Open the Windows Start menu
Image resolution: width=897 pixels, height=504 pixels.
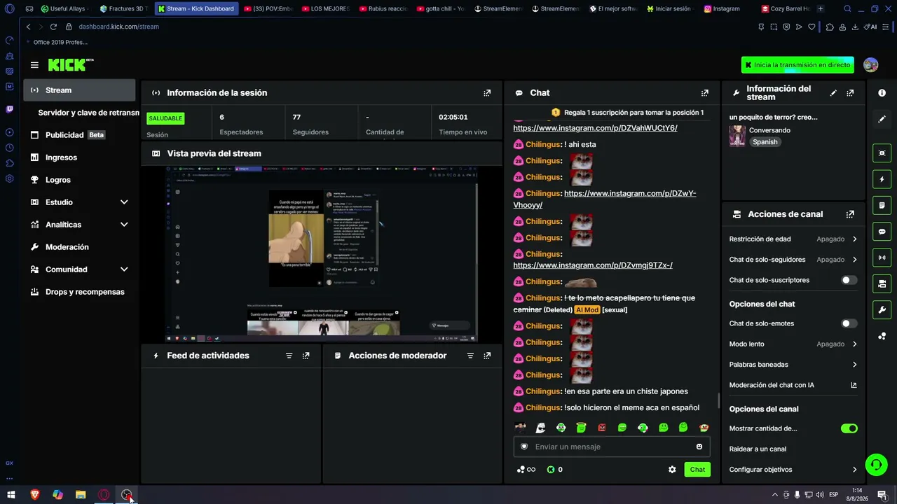[x=11, y=495]
